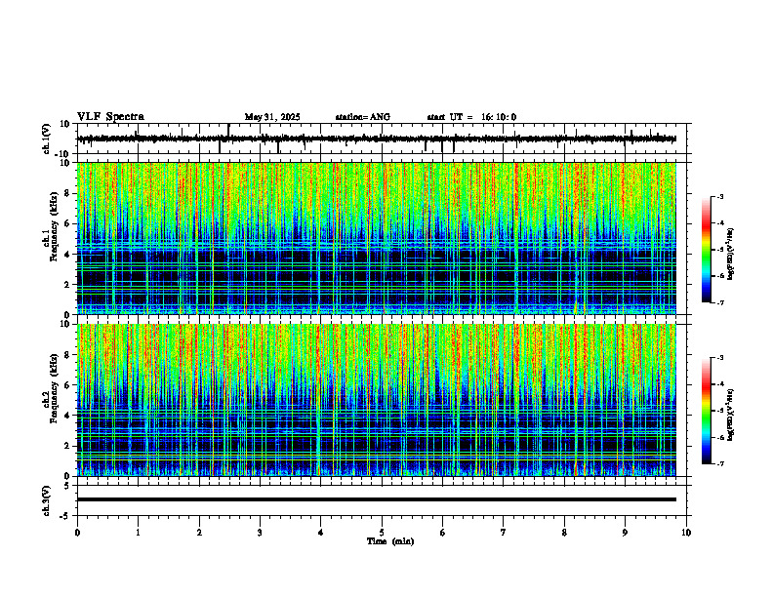The image size is (773, 597).
Task: Click time axis tick label "0"
Action: (x=77, y=533)
